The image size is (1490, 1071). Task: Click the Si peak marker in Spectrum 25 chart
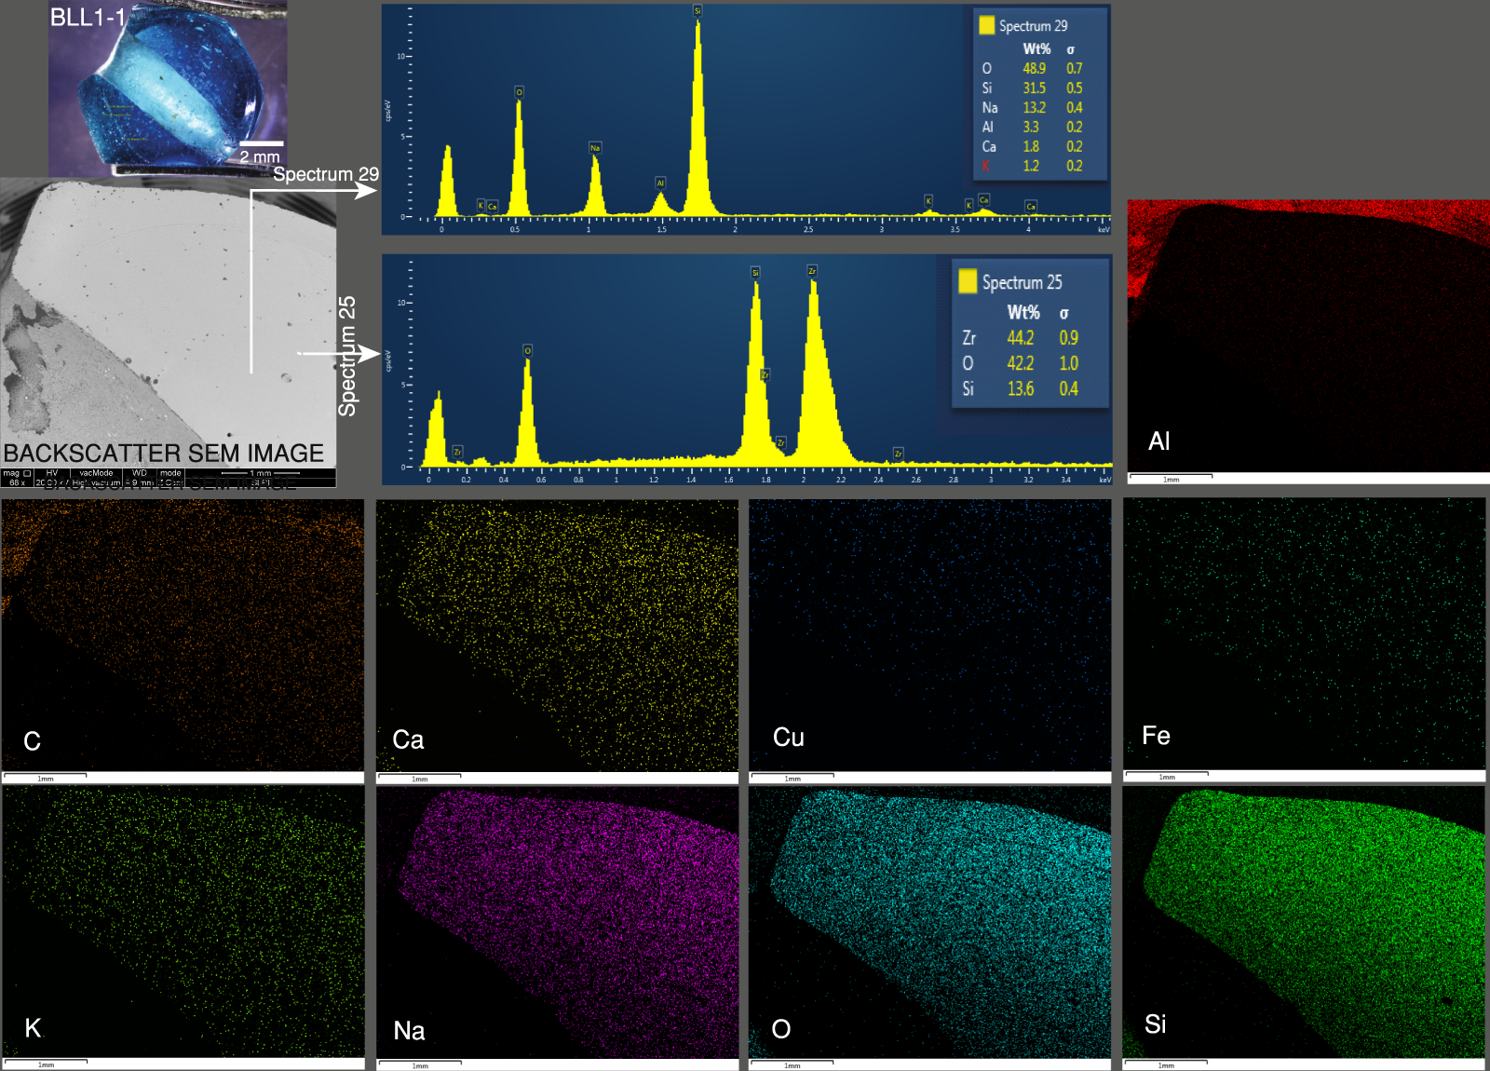tap(755, 272)
